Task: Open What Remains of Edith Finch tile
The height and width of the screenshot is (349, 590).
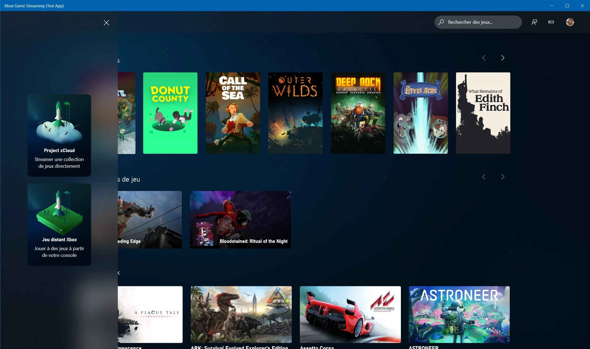Action: click(x=483, y=113)
